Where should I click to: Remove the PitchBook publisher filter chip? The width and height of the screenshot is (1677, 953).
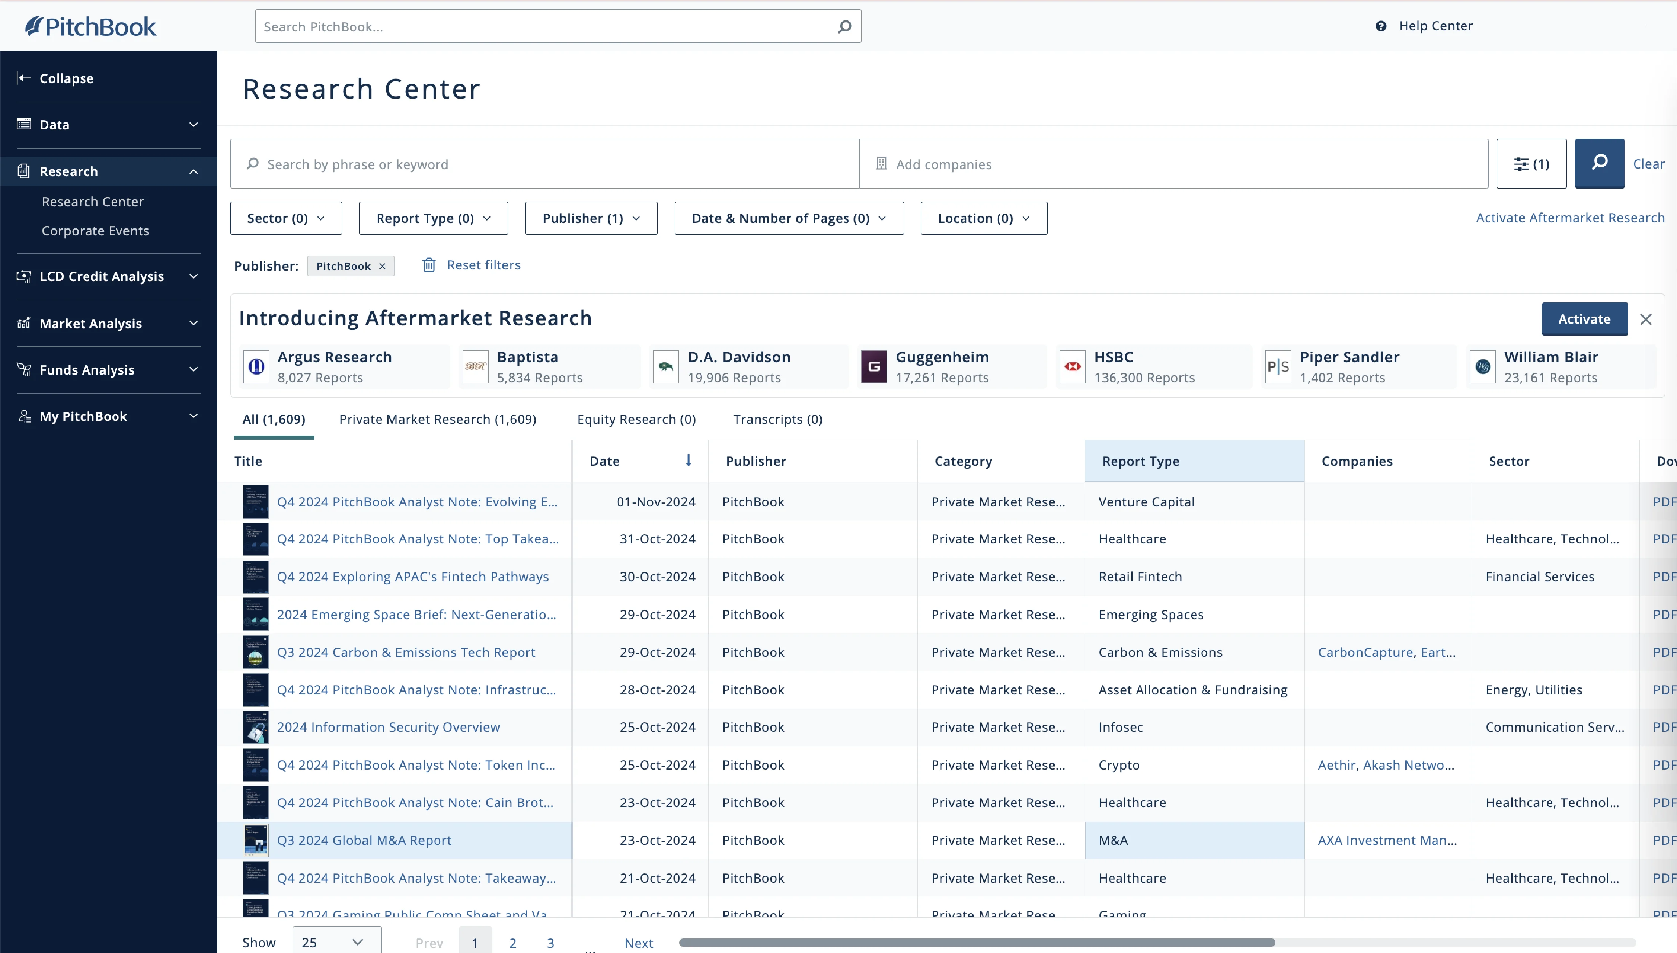(383, 266)
